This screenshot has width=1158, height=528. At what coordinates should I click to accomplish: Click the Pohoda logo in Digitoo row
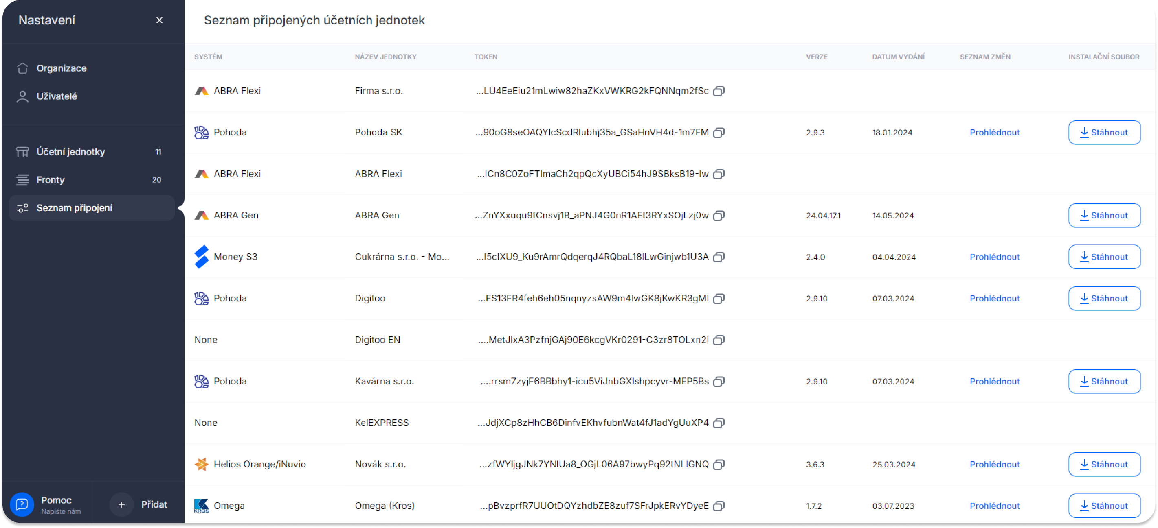point(201,298)
